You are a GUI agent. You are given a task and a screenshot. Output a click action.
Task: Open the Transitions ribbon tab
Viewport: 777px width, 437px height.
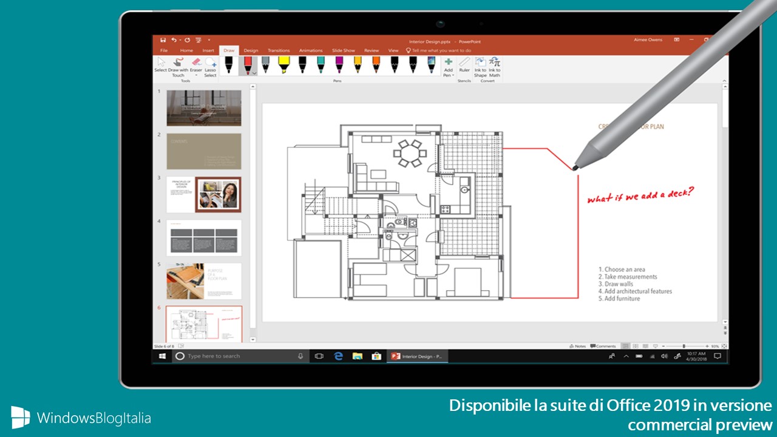click(x=279, y=50)
